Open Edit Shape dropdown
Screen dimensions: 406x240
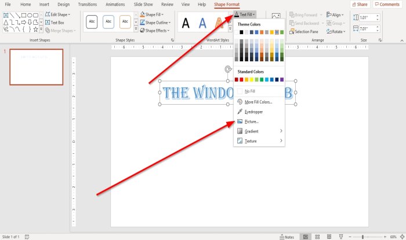click(58, 14)
